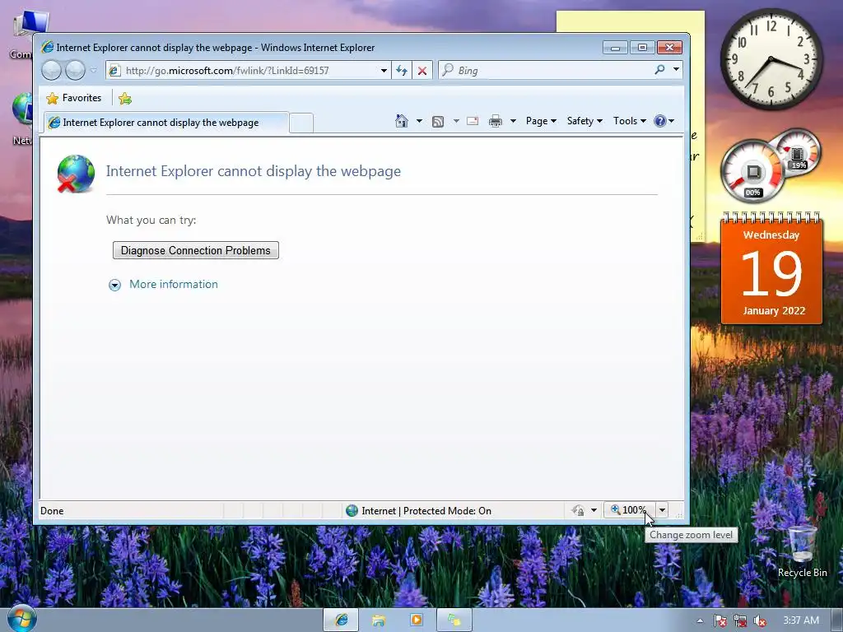Click the 100% zoom level button

coord(629,510)
